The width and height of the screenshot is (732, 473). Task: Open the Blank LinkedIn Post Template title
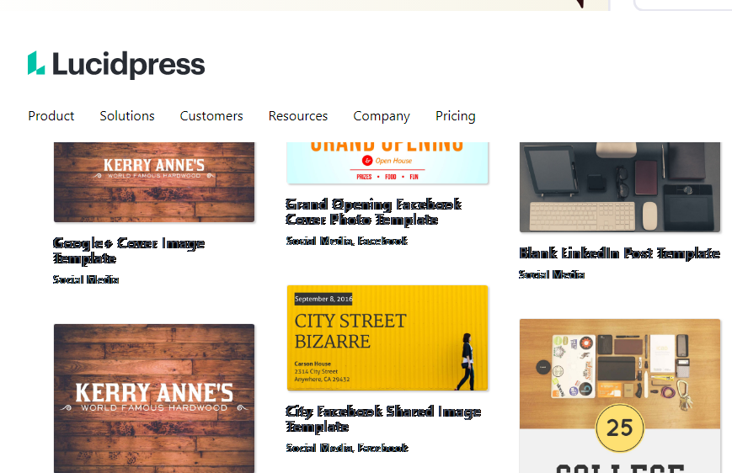(x=619, y=253)
